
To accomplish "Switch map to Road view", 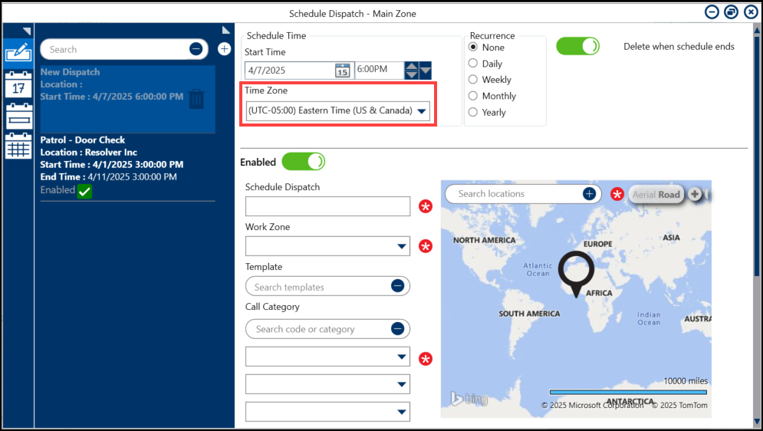I will point(669,195).
